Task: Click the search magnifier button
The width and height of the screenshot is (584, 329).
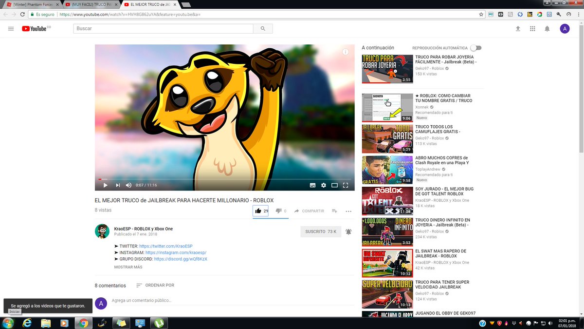Action: (263, 29)
